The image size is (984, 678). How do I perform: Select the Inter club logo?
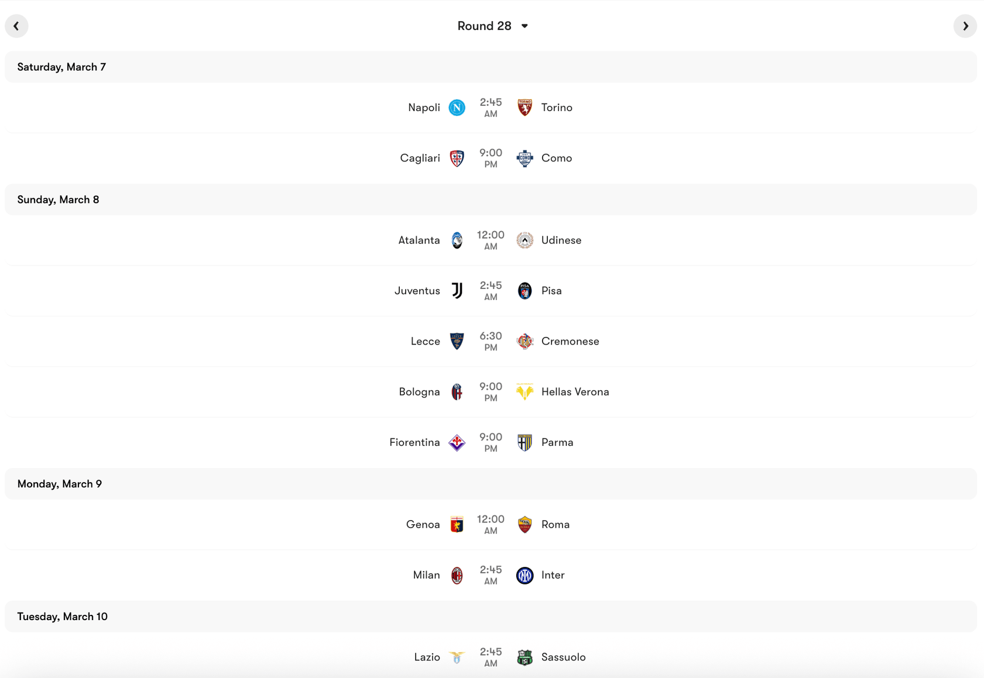click(525, 575)
